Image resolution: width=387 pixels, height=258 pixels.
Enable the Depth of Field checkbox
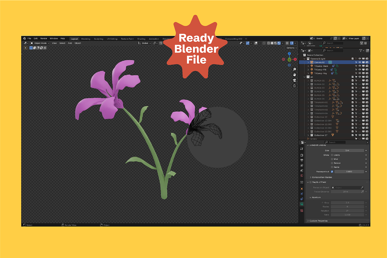pos(311,182)
